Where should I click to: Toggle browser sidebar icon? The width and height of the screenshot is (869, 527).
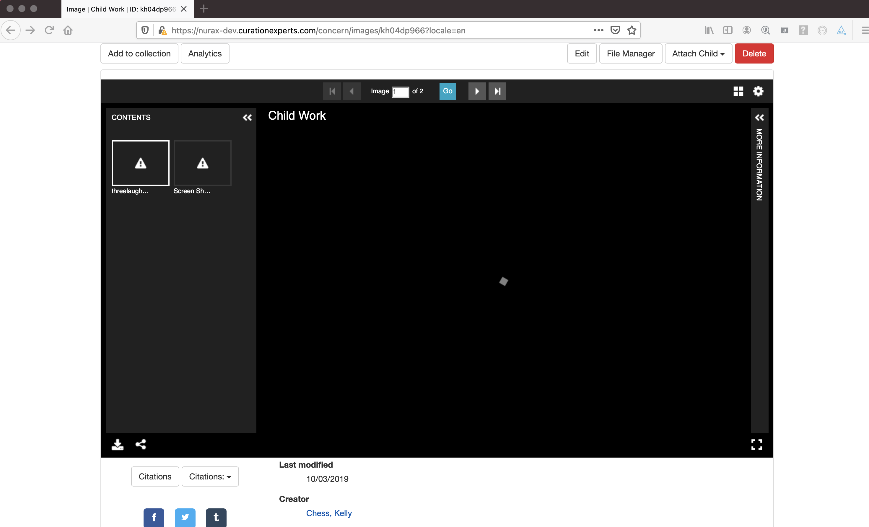728,30
